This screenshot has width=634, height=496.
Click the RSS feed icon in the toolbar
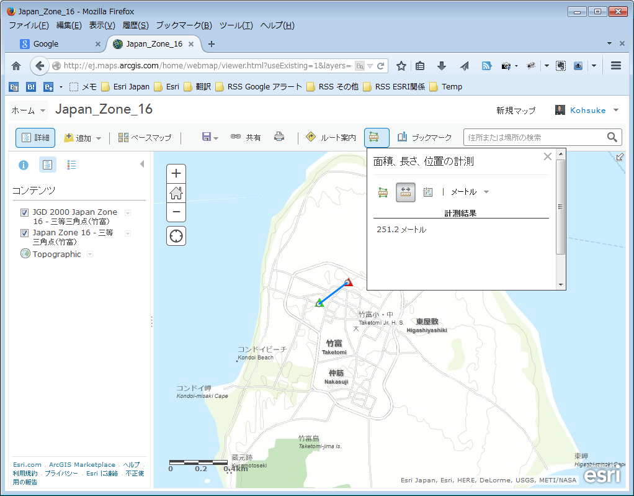pyautogui.click(x=486, y=66)
